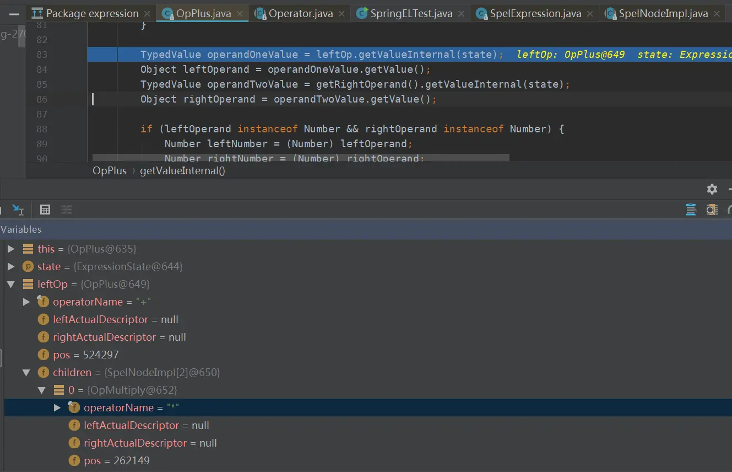The height and width of the screenshot is (472, 732).
Task: Open the SpringELTest.java tab
Action: (411, 13)
